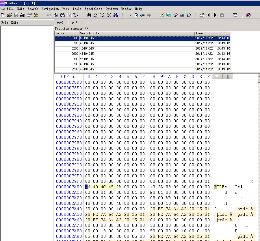Click the previous hit black triangle

point(209,15)
